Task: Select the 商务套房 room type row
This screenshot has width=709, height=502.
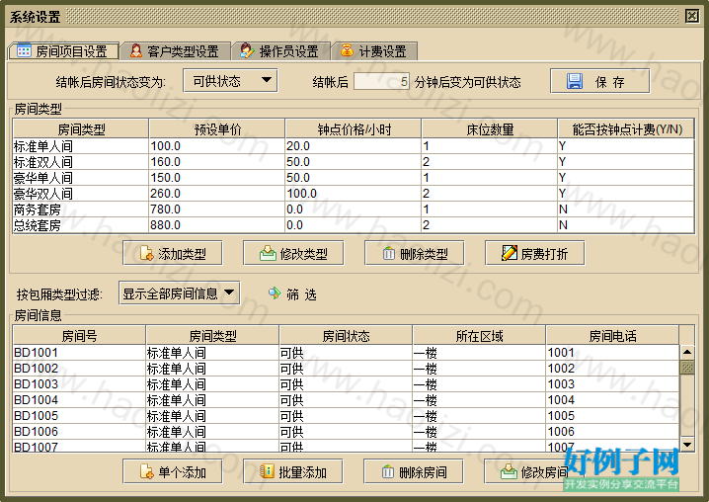Action: [x=354, y=209]
